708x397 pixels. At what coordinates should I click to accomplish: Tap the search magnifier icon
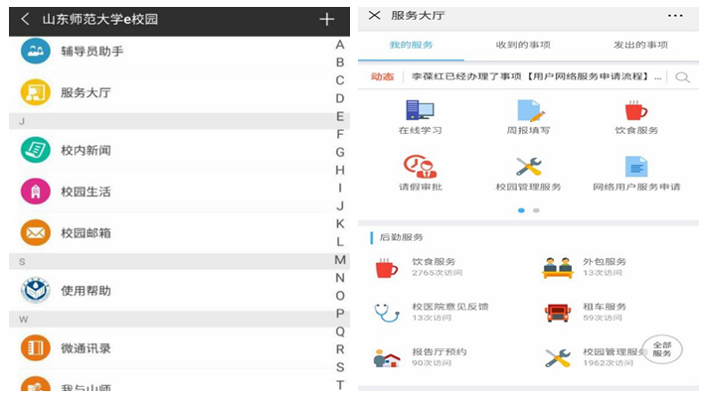coord(682,77)
